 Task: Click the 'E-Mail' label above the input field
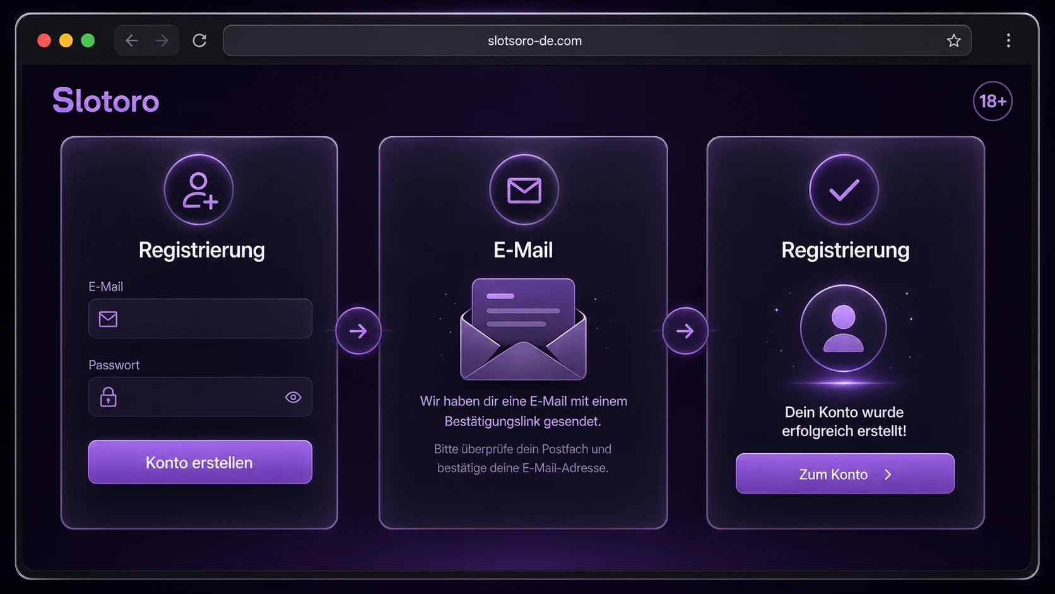click(x=106, y=287)
